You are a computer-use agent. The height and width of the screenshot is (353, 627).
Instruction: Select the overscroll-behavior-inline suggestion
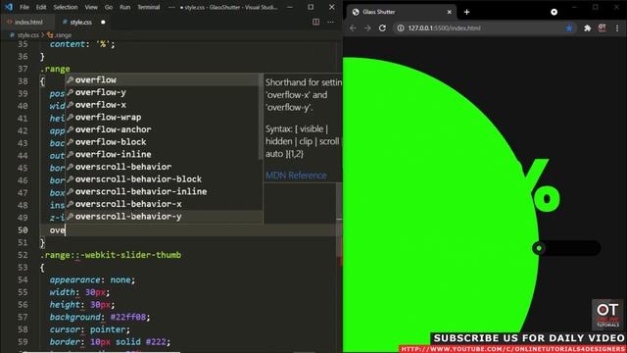point(164,191)
